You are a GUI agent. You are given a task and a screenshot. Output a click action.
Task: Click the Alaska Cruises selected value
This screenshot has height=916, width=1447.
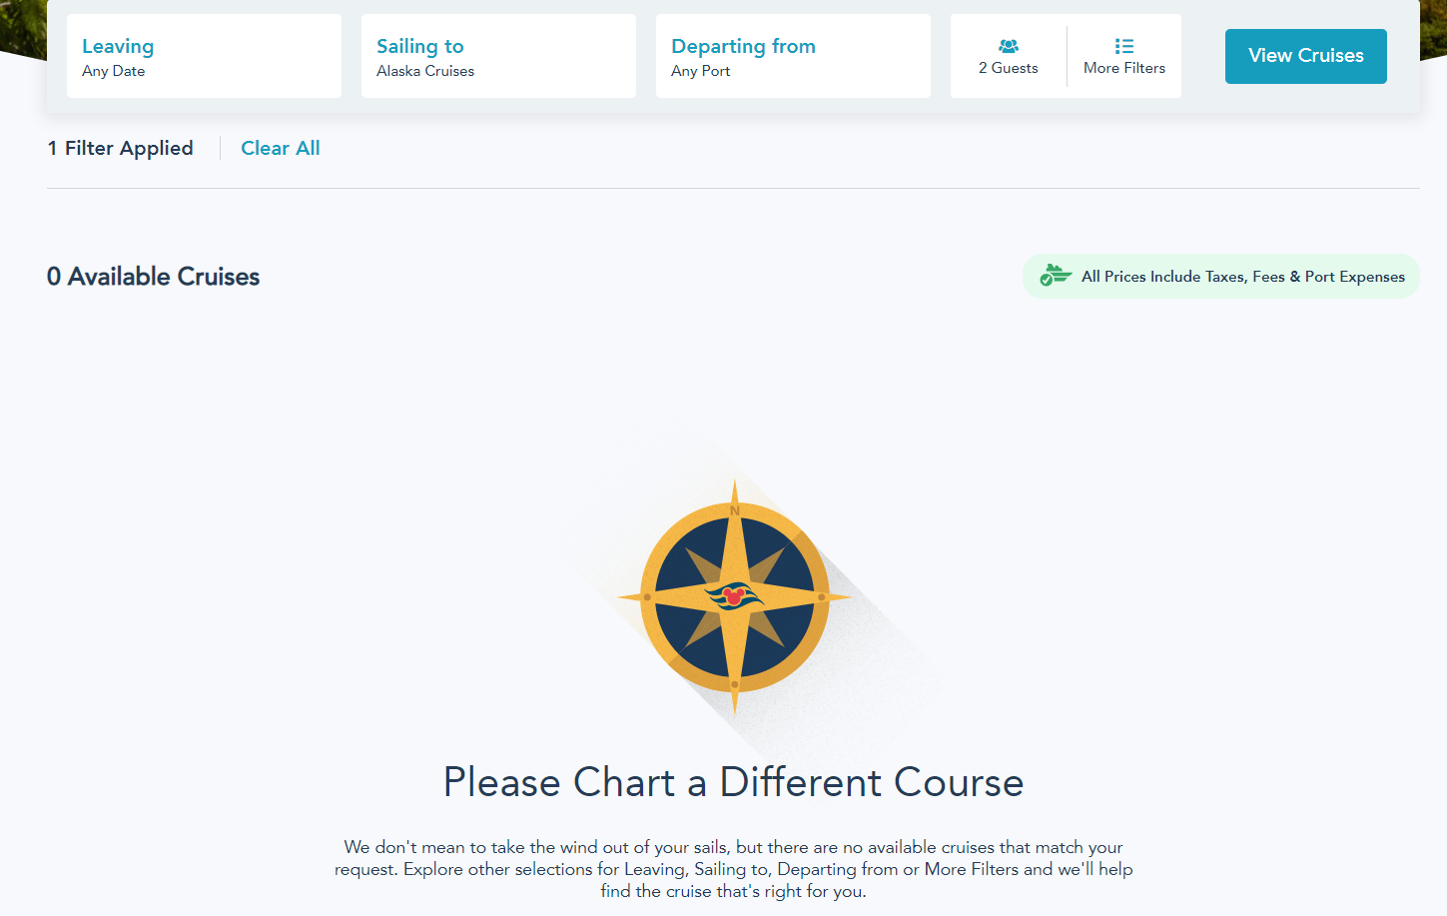tap(425, 71)
